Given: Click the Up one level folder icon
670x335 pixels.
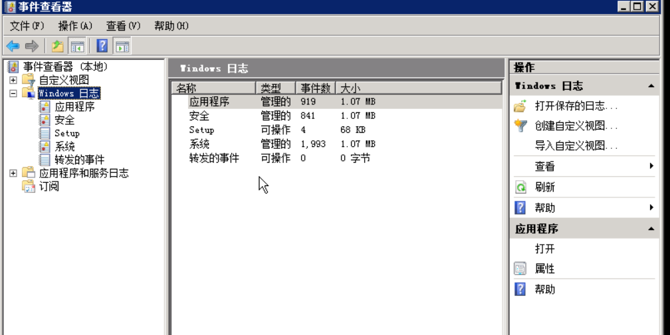Looking at the screenshot, I should pos(58,46).
